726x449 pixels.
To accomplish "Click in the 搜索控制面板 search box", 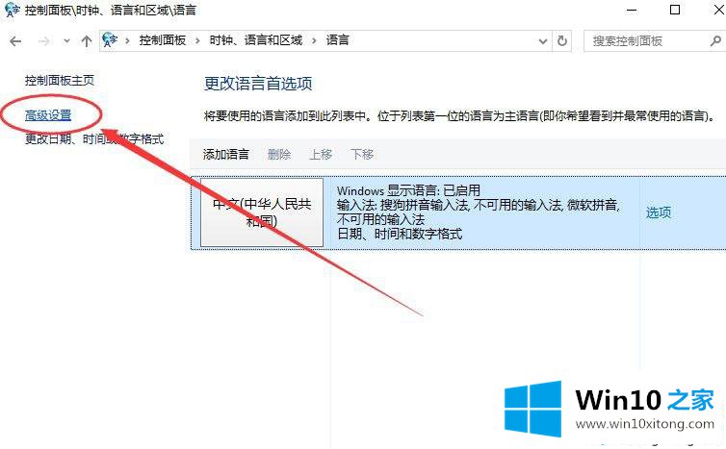I will click(648, 41).
